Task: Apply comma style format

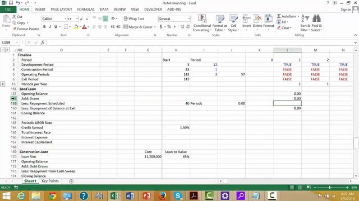Action: click(175, 27)
